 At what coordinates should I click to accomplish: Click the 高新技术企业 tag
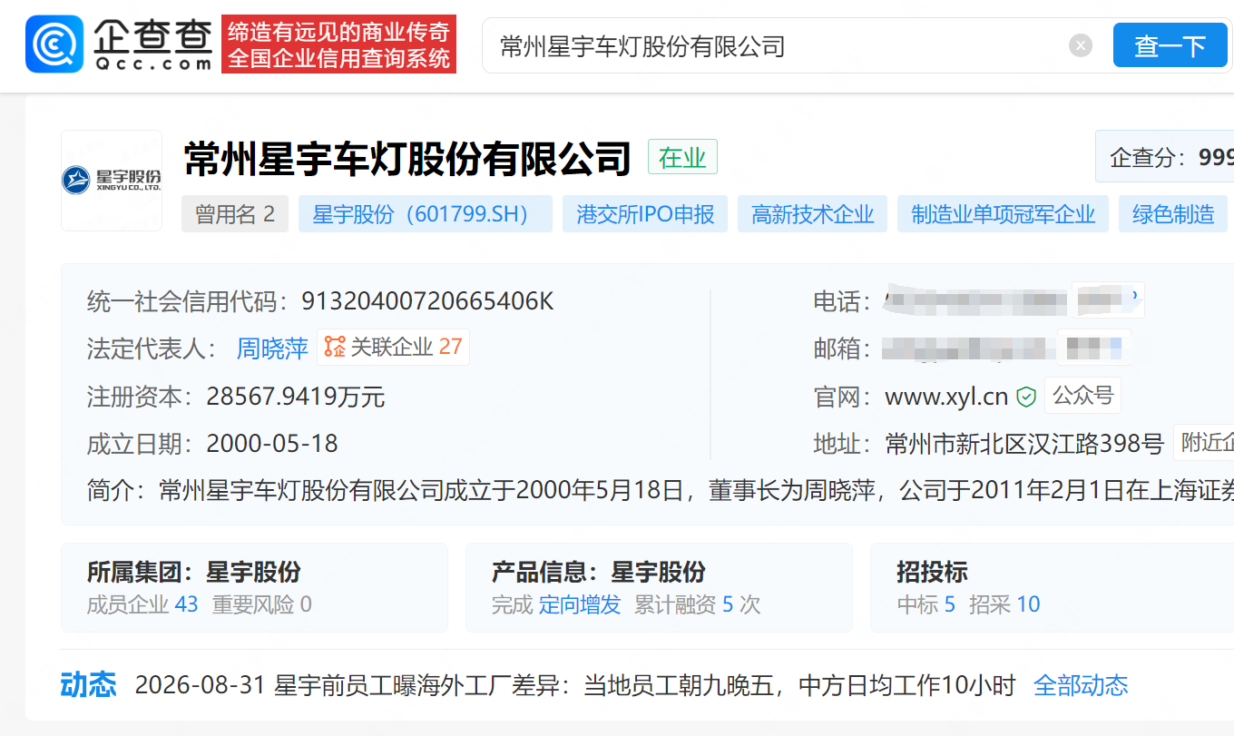tap(812, 214)
